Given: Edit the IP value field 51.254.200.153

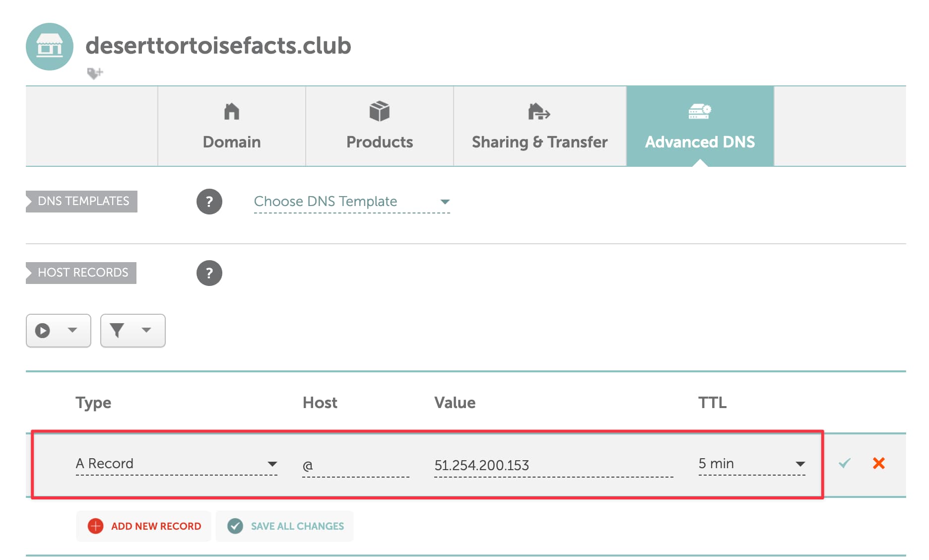Looking at the screenshot, I should tap(553, 465).
